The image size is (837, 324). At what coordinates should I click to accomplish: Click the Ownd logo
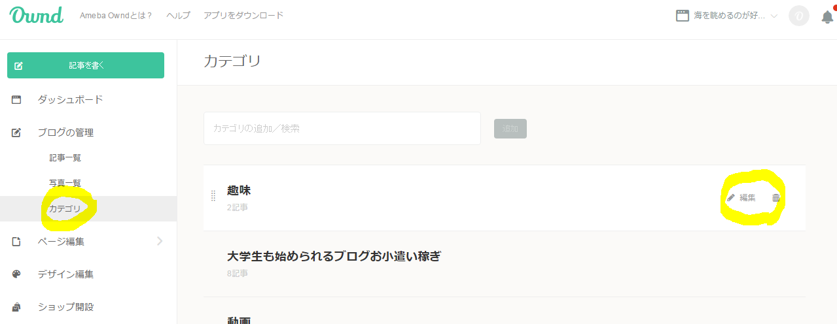pyautogui.click(x=37, y=15)
